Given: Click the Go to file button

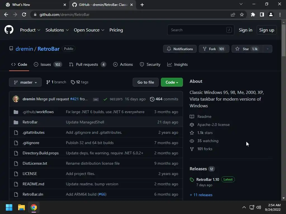Looking at the screenshot, I should click(146, 82).
